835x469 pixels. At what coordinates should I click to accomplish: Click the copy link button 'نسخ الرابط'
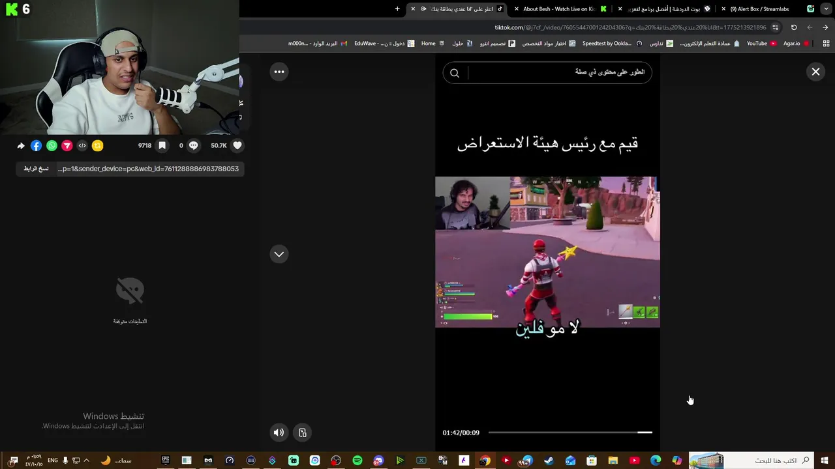(36, 169)
